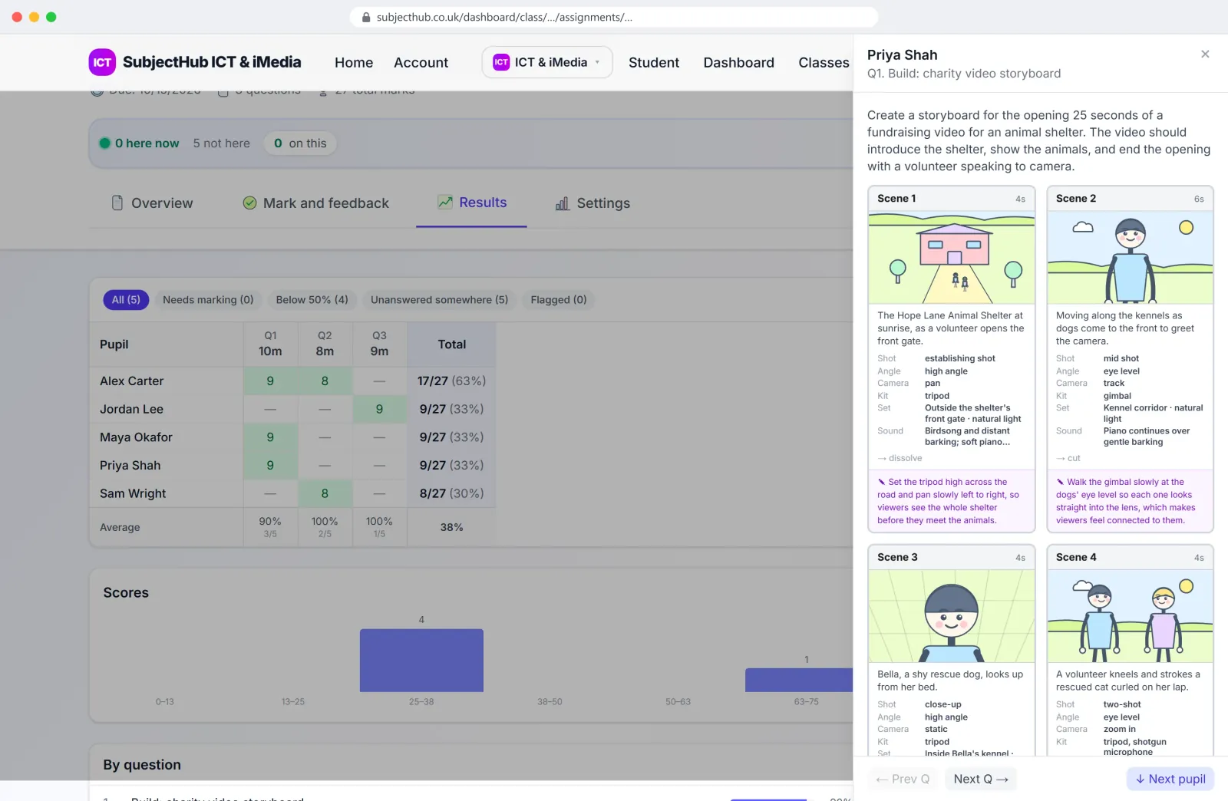Open Jordan Lee's Q3 score cell
The height and width of the screenshot is (801, 1228).
click(379, 410)
